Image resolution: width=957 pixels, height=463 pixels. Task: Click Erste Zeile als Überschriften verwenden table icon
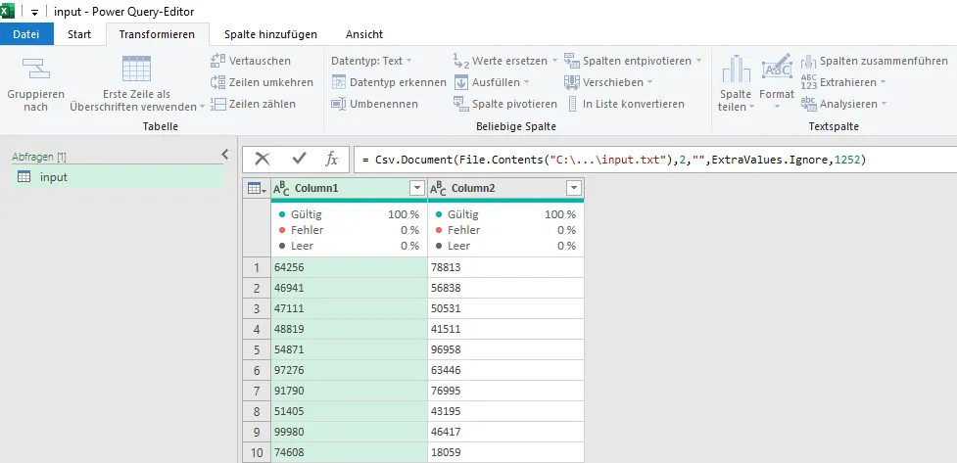click(x=136, y=69)
